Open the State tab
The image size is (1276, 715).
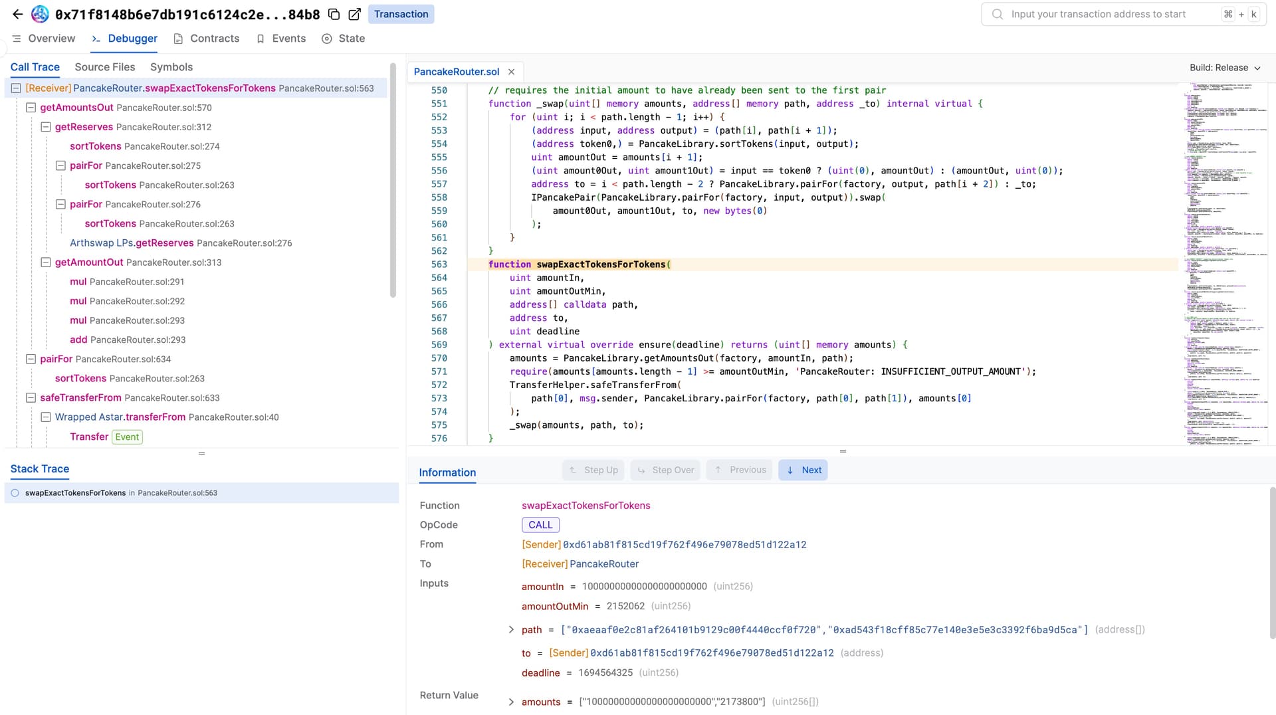point(344,39)
